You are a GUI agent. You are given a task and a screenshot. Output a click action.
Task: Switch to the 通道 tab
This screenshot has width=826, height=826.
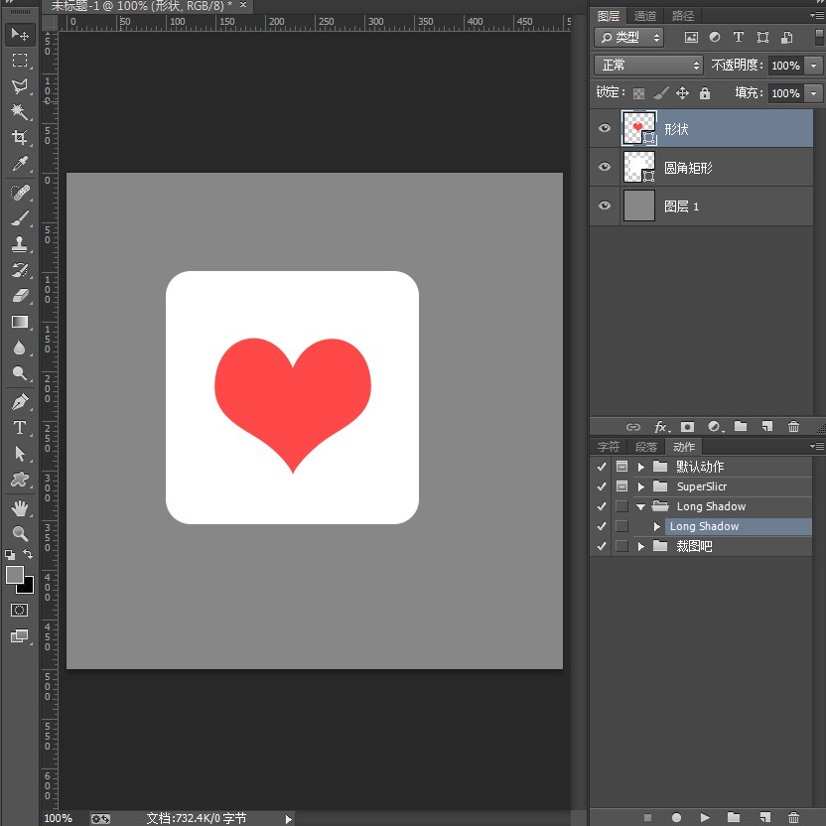click(645, 16)
